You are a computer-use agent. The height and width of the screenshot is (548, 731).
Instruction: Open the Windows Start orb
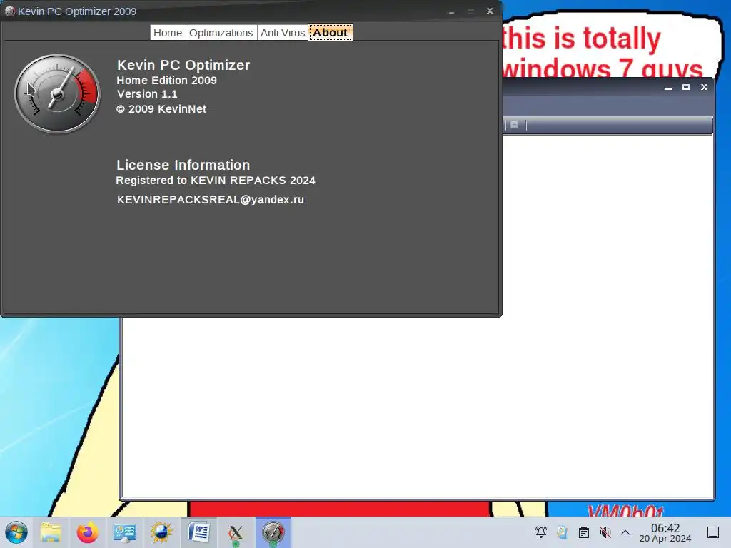[16, 532]
